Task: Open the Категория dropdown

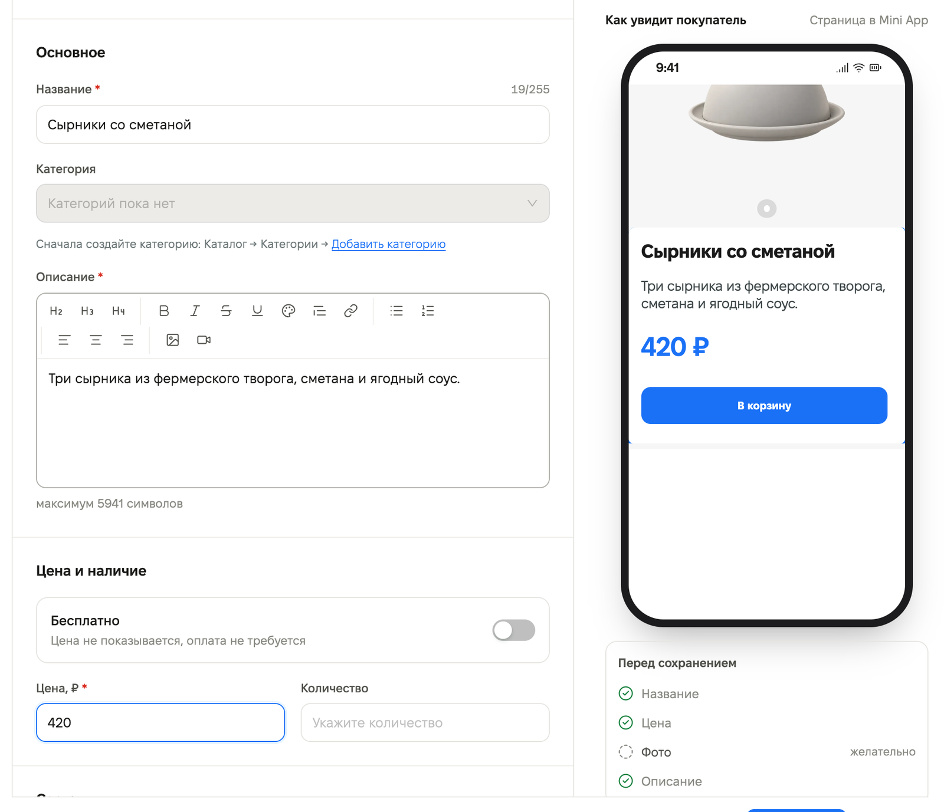Action: tap(293, 203)
